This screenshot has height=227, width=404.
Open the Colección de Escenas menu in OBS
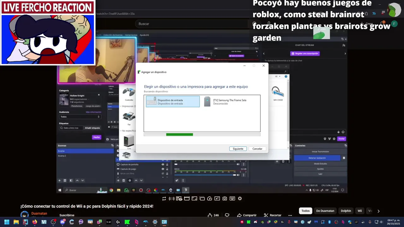(x=113, y=35)
